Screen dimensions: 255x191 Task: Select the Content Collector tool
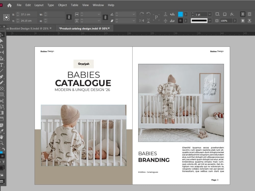[2, 58]
